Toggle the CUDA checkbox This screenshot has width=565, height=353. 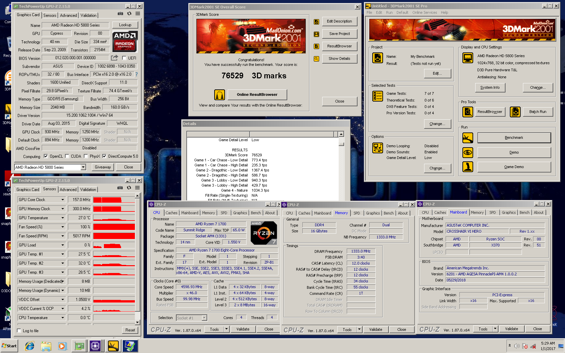(67, 156)
